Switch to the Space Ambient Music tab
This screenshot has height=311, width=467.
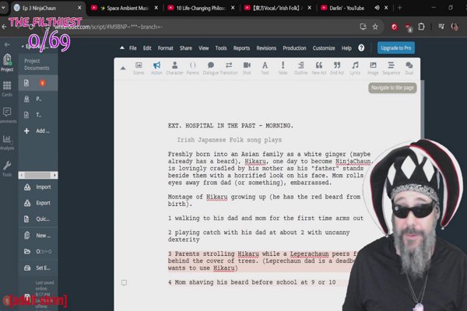125,8
